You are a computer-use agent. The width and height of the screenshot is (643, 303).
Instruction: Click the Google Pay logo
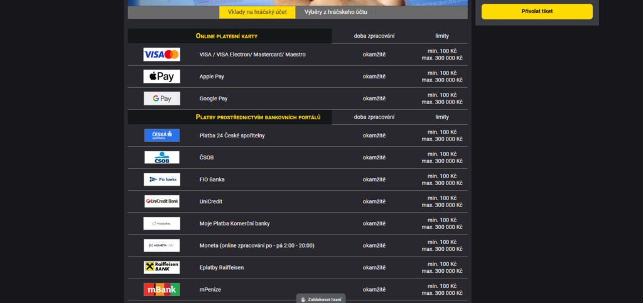point(161,98)
